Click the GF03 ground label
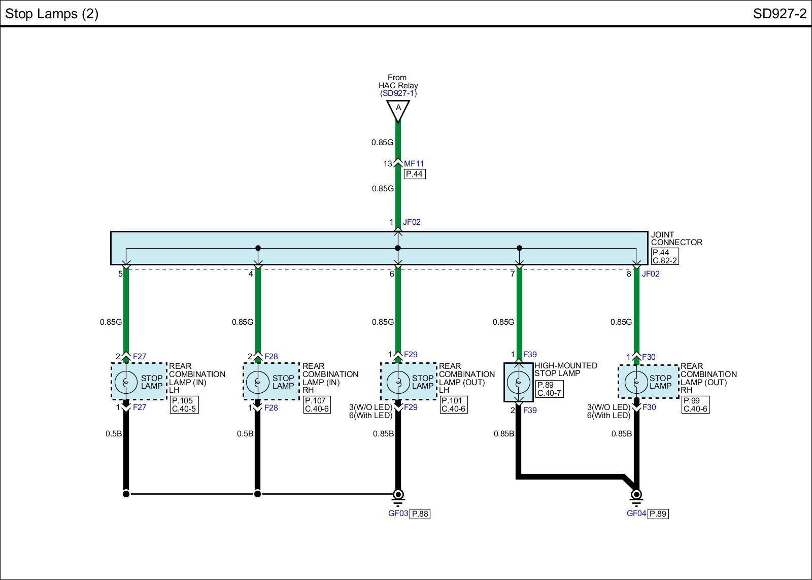 [x=398, y=513]
